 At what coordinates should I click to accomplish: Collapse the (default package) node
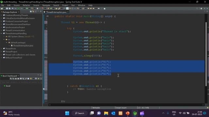(x=7, y=43)
